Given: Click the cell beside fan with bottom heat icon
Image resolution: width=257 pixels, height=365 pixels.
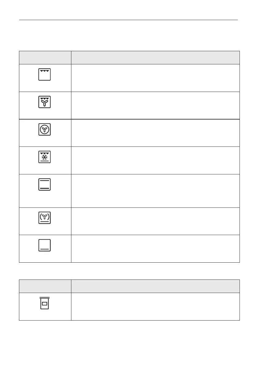Looking at the screenshot, I should (155, 221).
